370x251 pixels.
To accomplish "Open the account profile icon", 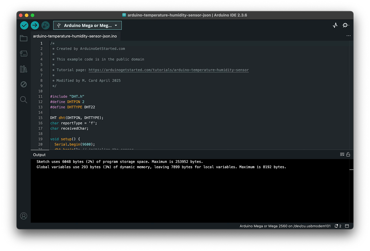I will (24, 216).
